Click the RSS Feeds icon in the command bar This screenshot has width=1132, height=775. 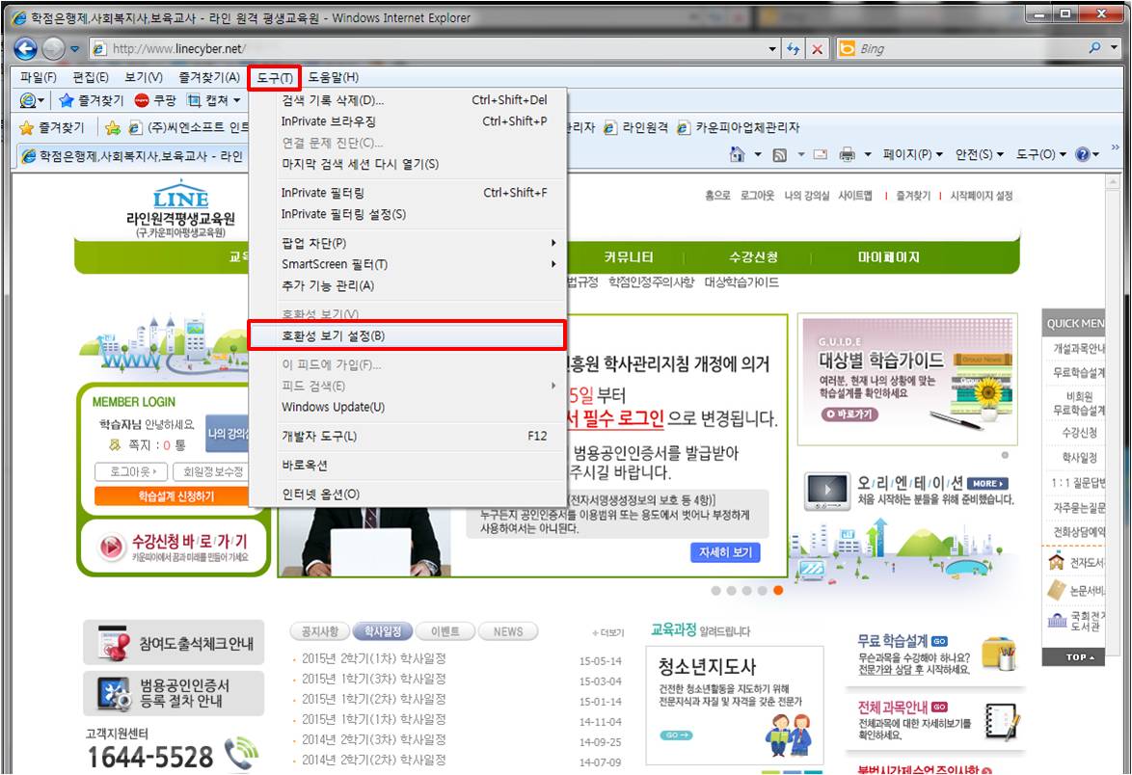pyautogui.click(x=779, y=155)
